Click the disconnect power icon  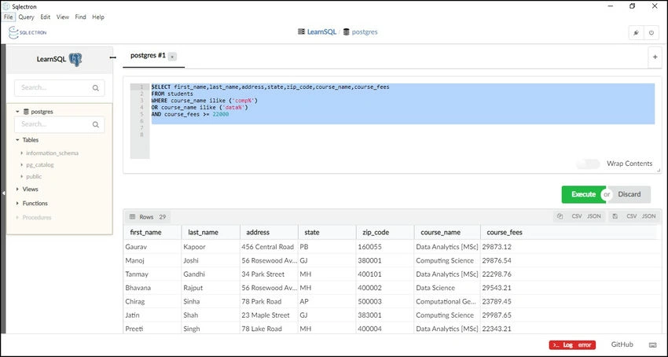coord(651,33)
